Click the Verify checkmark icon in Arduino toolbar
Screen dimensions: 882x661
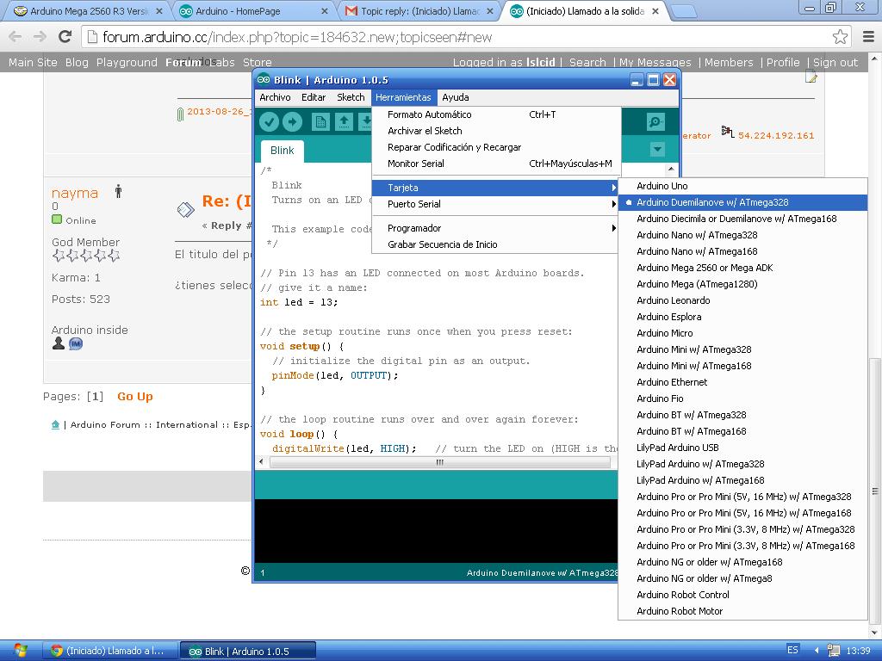[x=269, y=122]
